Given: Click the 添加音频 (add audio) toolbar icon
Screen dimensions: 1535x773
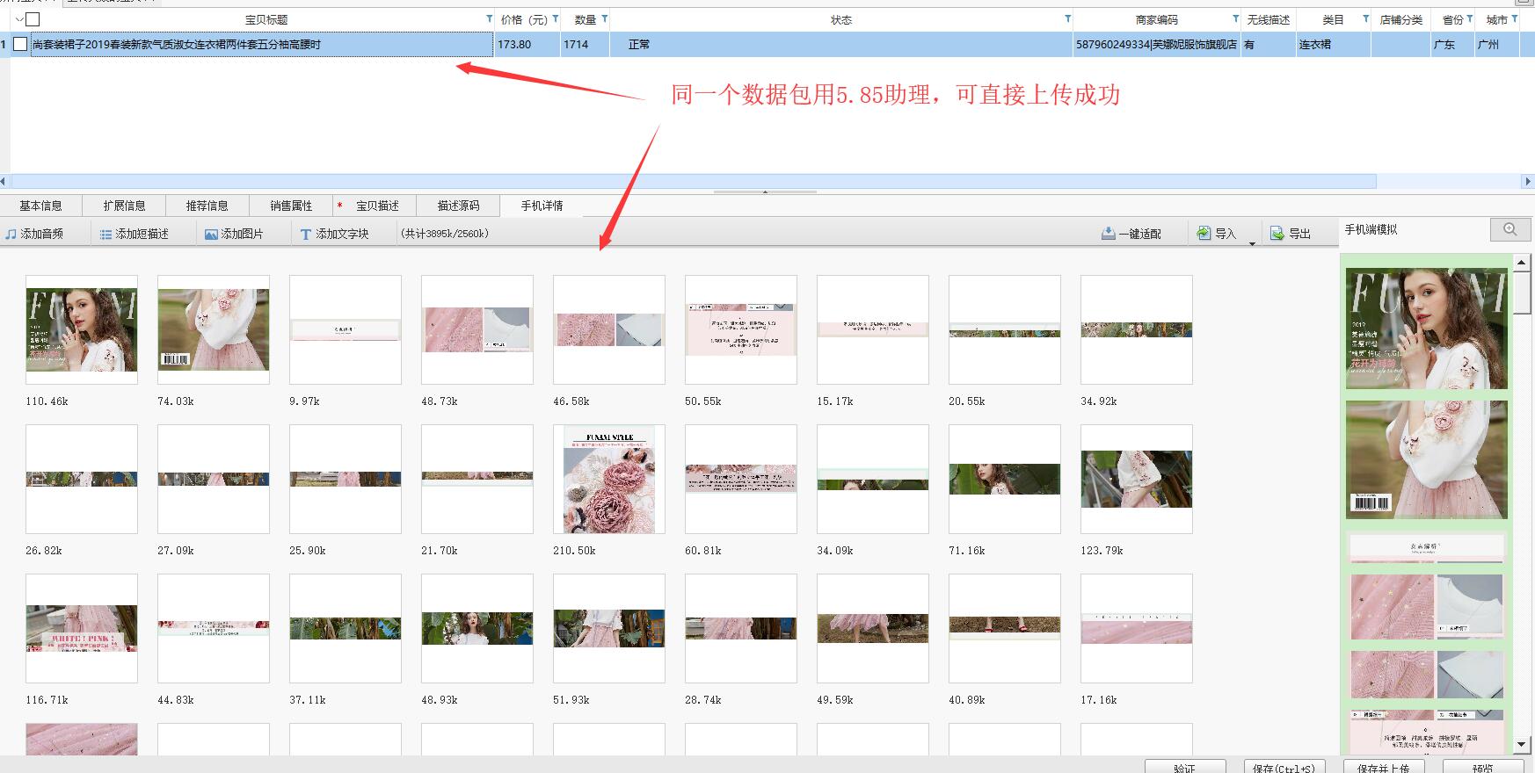Looking at the screenshot, I should click(11, 235).
